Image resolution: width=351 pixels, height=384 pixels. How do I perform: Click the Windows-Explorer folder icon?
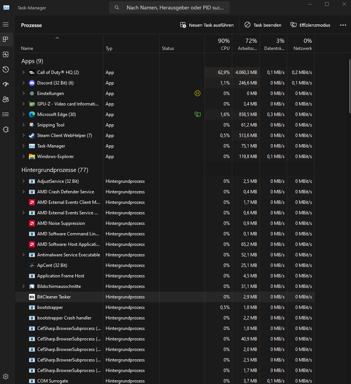[x=32, y=157]
